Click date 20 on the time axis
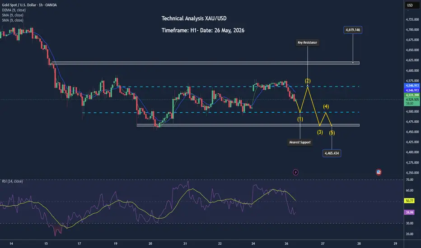The height and width of the screenshot is (248, 421). (150, 243)
